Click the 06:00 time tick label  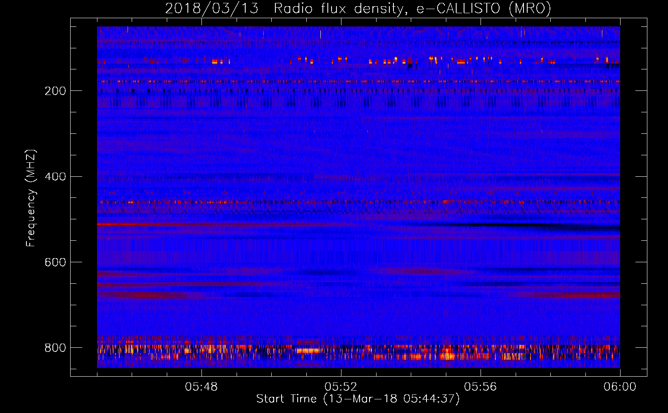620,387
